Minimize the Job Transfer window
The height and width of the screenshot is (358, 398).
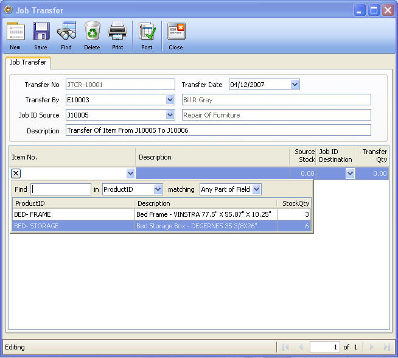tap(360, 10)
